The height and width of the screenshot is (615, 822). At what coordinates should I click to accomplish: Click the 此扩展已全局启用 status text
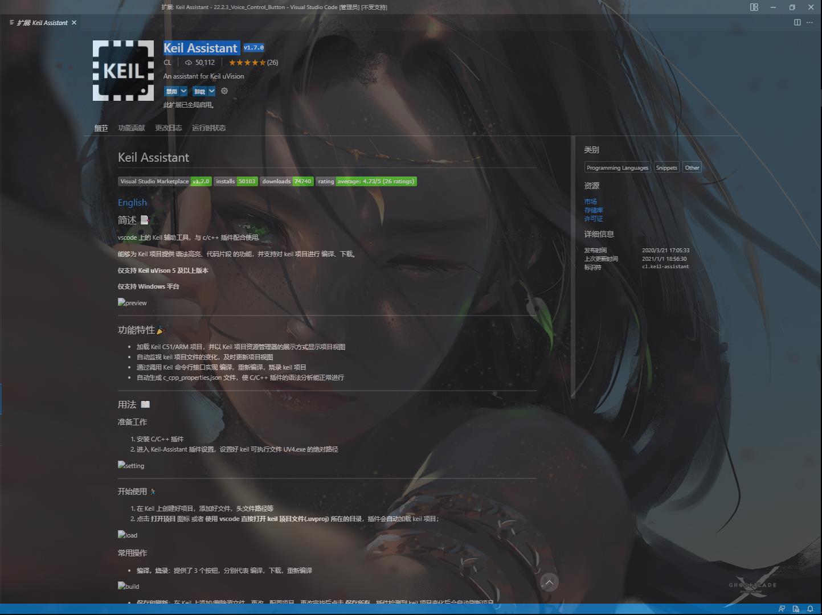tap(189, 105)
